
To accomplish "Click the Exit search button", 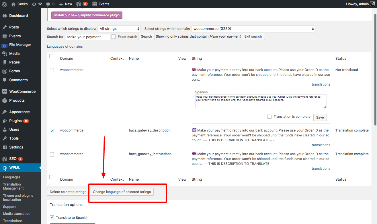I will click(253, 36).
